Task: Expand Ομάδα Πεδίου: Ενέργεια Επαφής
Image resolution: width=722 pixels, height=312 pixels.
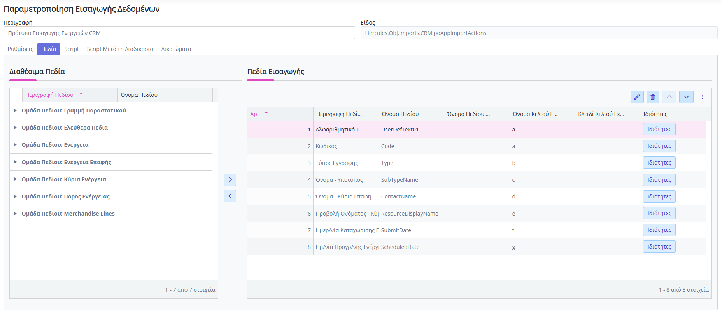Action: 15,162
